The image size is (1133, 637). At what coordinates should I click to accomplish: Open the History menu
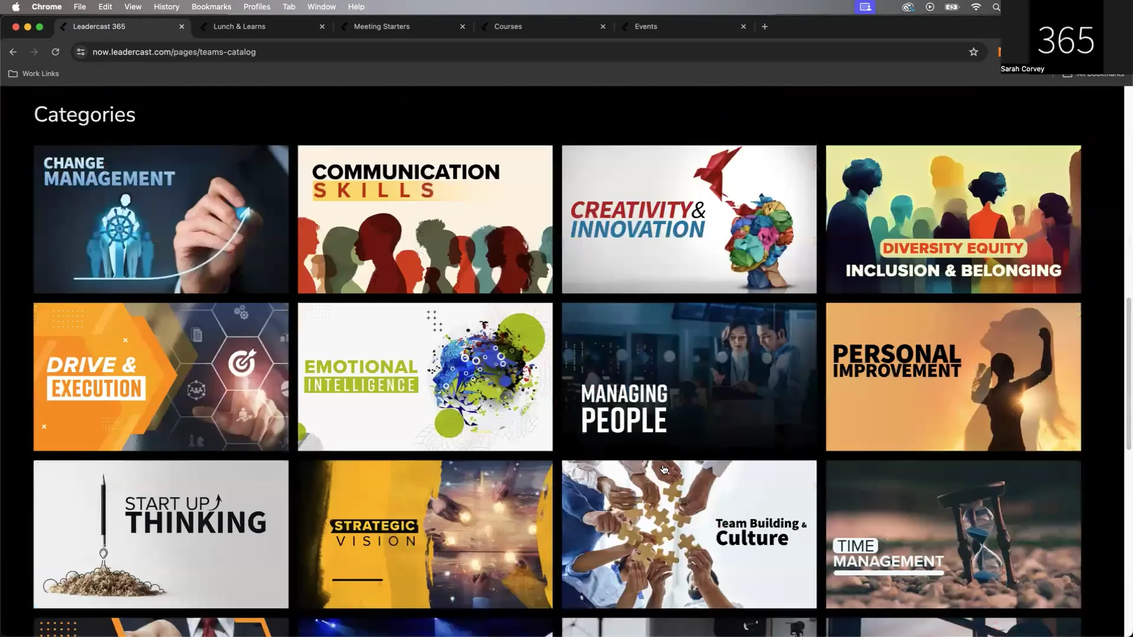(x=166, y=7)
